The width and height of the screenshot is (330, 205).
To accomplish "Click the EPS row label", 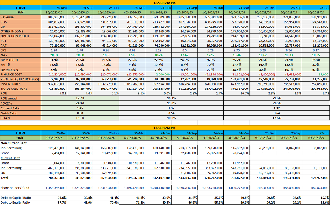I will (21, 50).
